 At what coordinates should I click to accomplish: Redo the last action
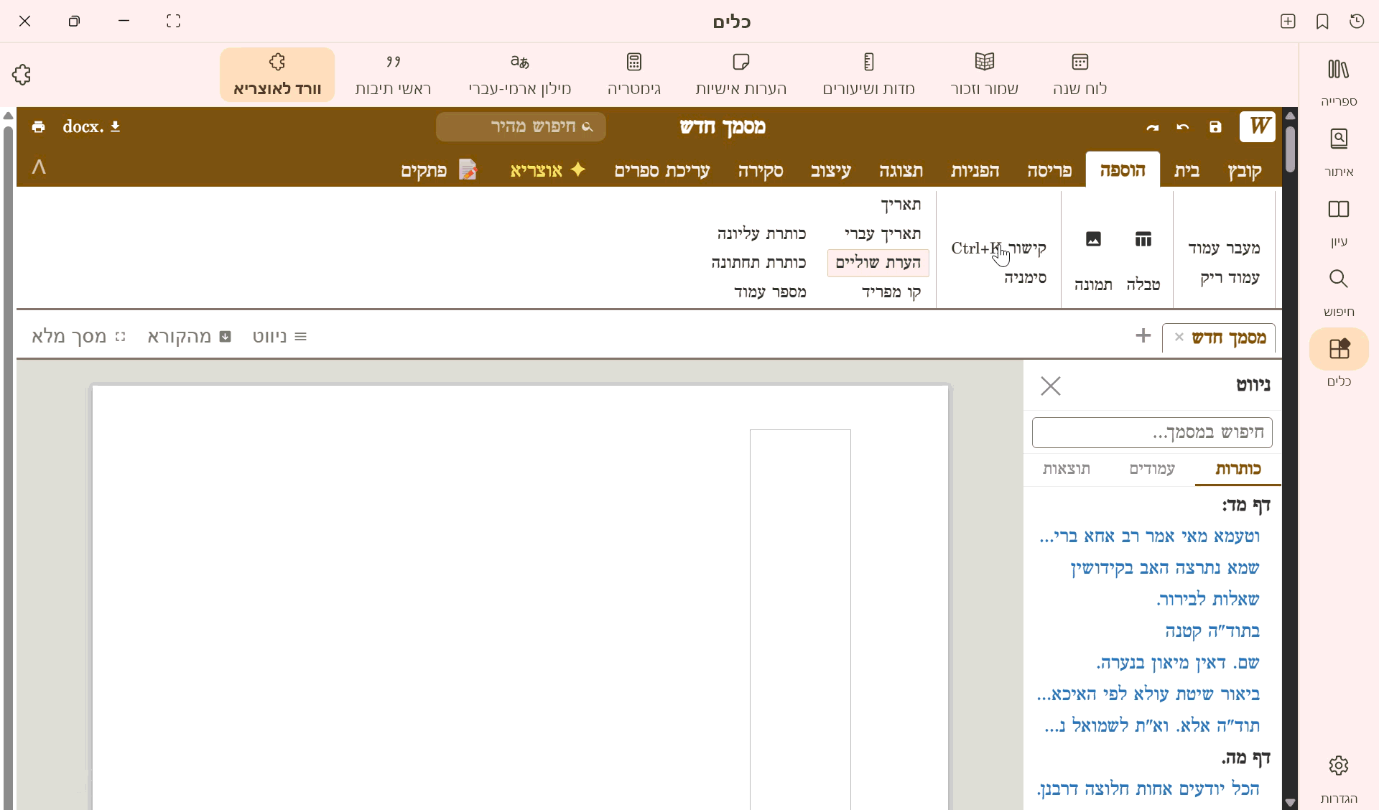tap(1153, 127)
